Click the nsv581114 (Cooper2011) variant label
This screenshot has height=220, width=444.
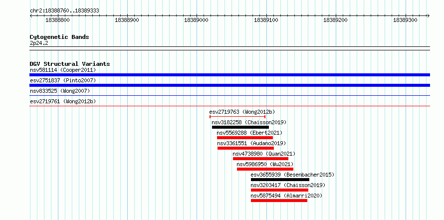tap(63, 70)
